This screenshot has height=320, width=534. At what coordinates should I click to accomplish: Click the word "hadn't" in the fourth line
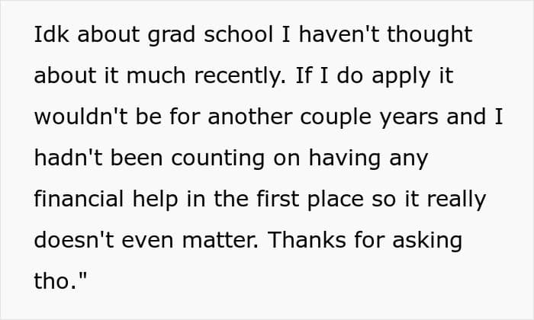click(x=68, y=158)
